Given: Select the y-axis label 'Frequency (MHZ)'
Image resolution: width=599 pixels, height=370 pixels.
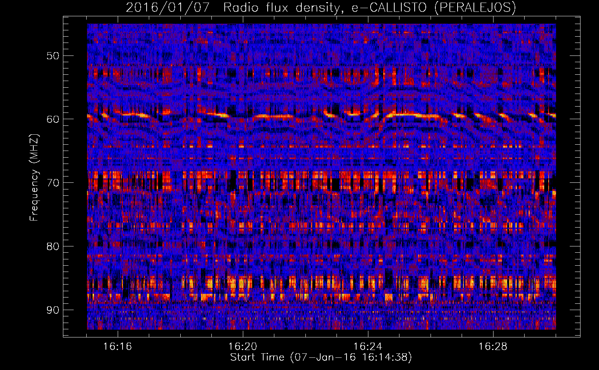Looking at the screenshot, I should 34,178.
